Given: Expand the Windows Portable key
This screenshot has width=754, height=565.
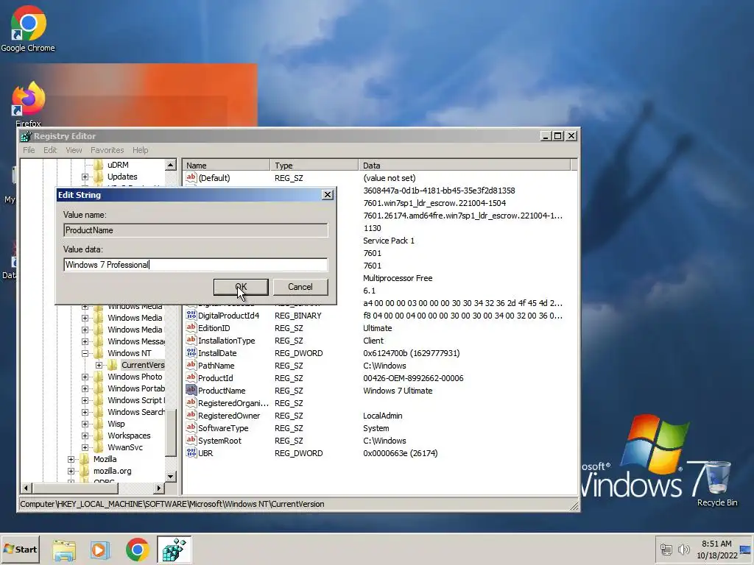Looking at the screenshot, I should pyautogui.click(x=85, y=388).
